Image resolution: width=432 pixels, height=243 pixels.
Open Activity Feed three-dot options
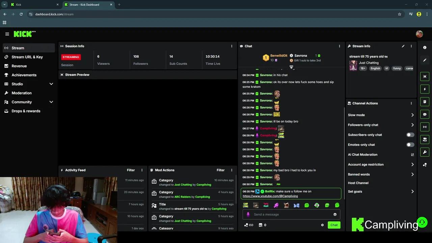click(142, 170)
